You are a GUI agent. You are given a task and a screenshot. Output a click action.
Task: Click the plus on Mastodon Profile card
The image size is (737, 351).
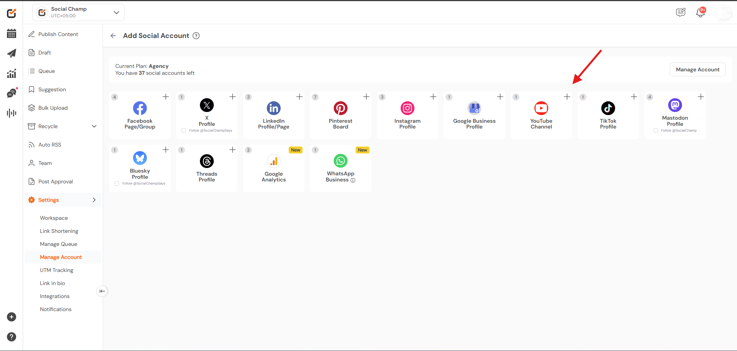701,97
